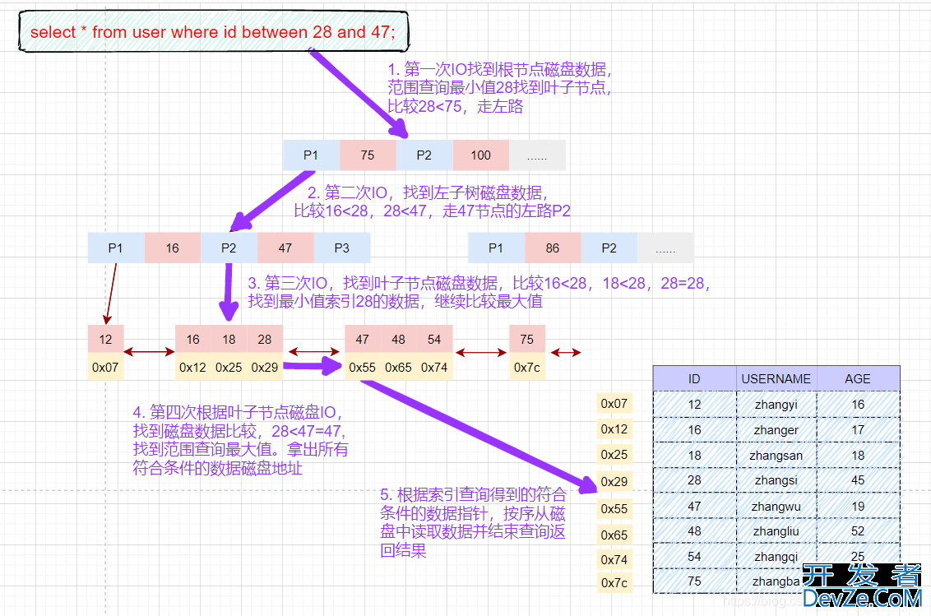Select leaf key '75' above address 0x7c
The width and height of the screenshot is (931, 616).
coord(527,339)
